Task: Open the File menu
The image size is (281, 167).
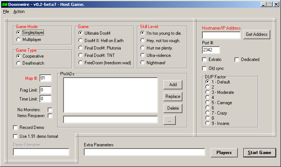Action: (6, 12)
